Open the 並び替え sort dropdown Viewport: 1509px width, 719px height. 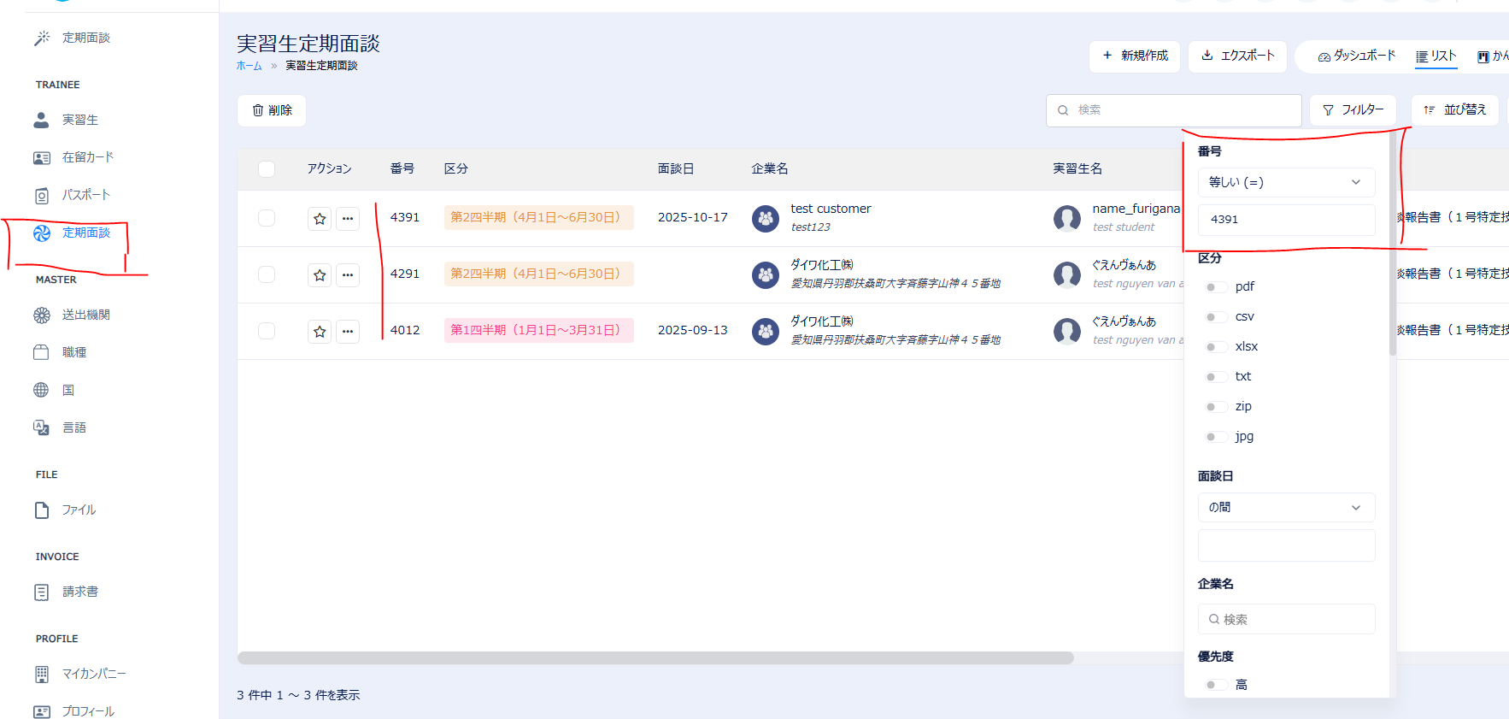point(1454,110)
